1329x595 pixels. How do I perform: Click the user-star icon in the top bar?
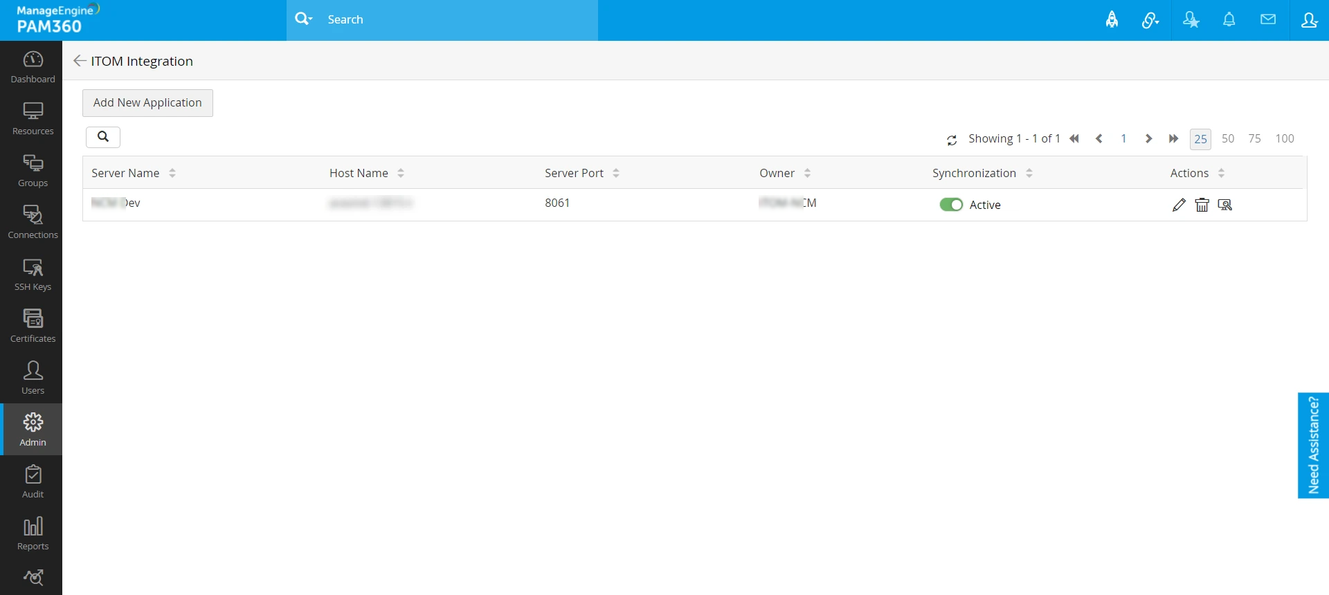click(1191, 20)
